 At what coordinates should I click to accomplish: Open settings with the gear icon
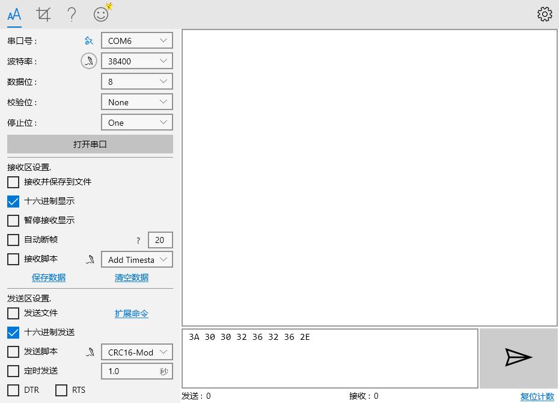click(x=545, y=14)
